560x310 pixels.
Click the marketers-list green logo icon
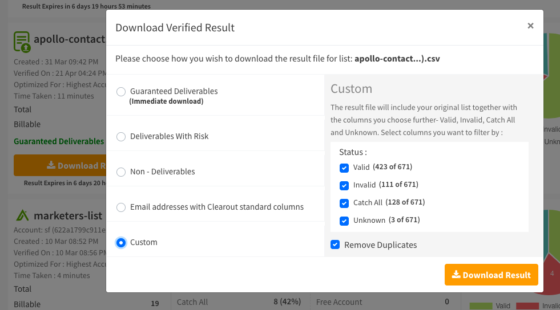[22, 215]
